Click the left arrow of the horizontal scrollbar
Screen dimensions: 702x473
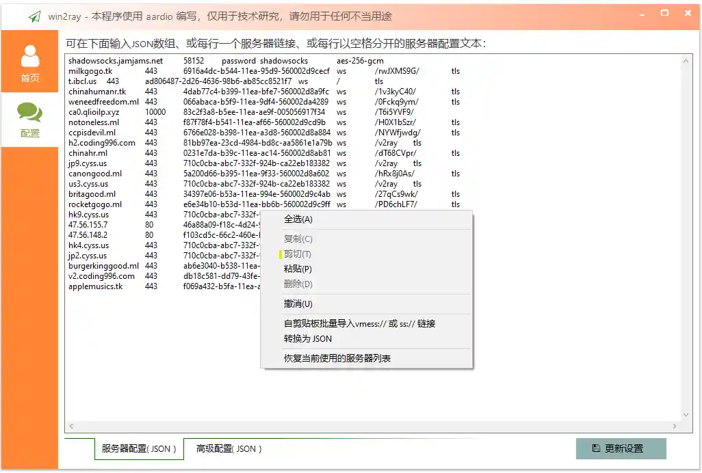pyautogui.click(x=71, y=426)
